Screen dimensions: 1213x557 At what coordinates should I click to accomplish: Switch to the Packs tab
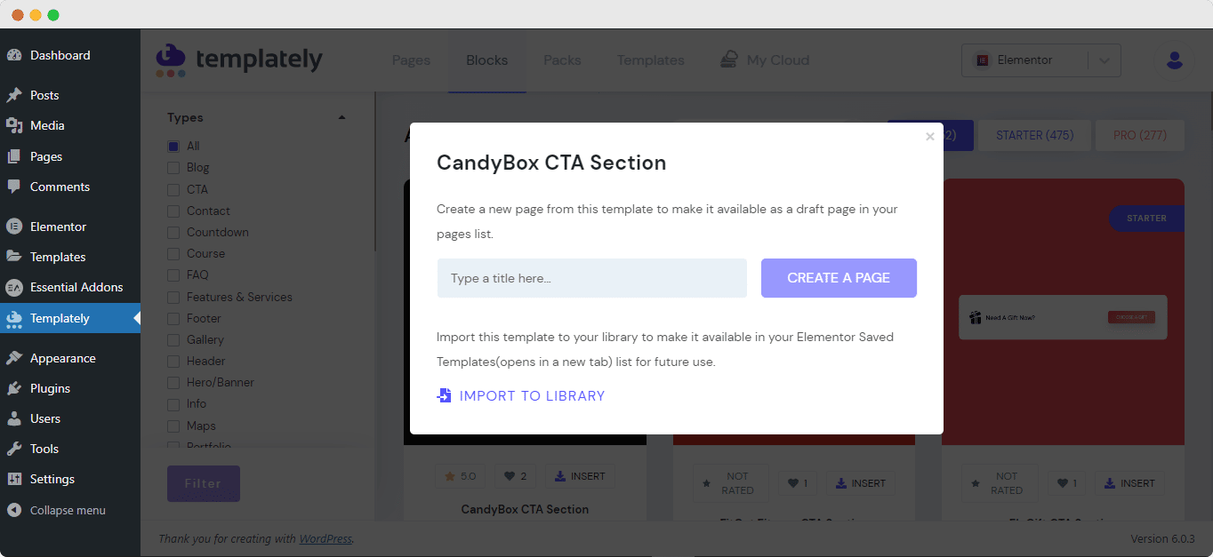[562, 60]
